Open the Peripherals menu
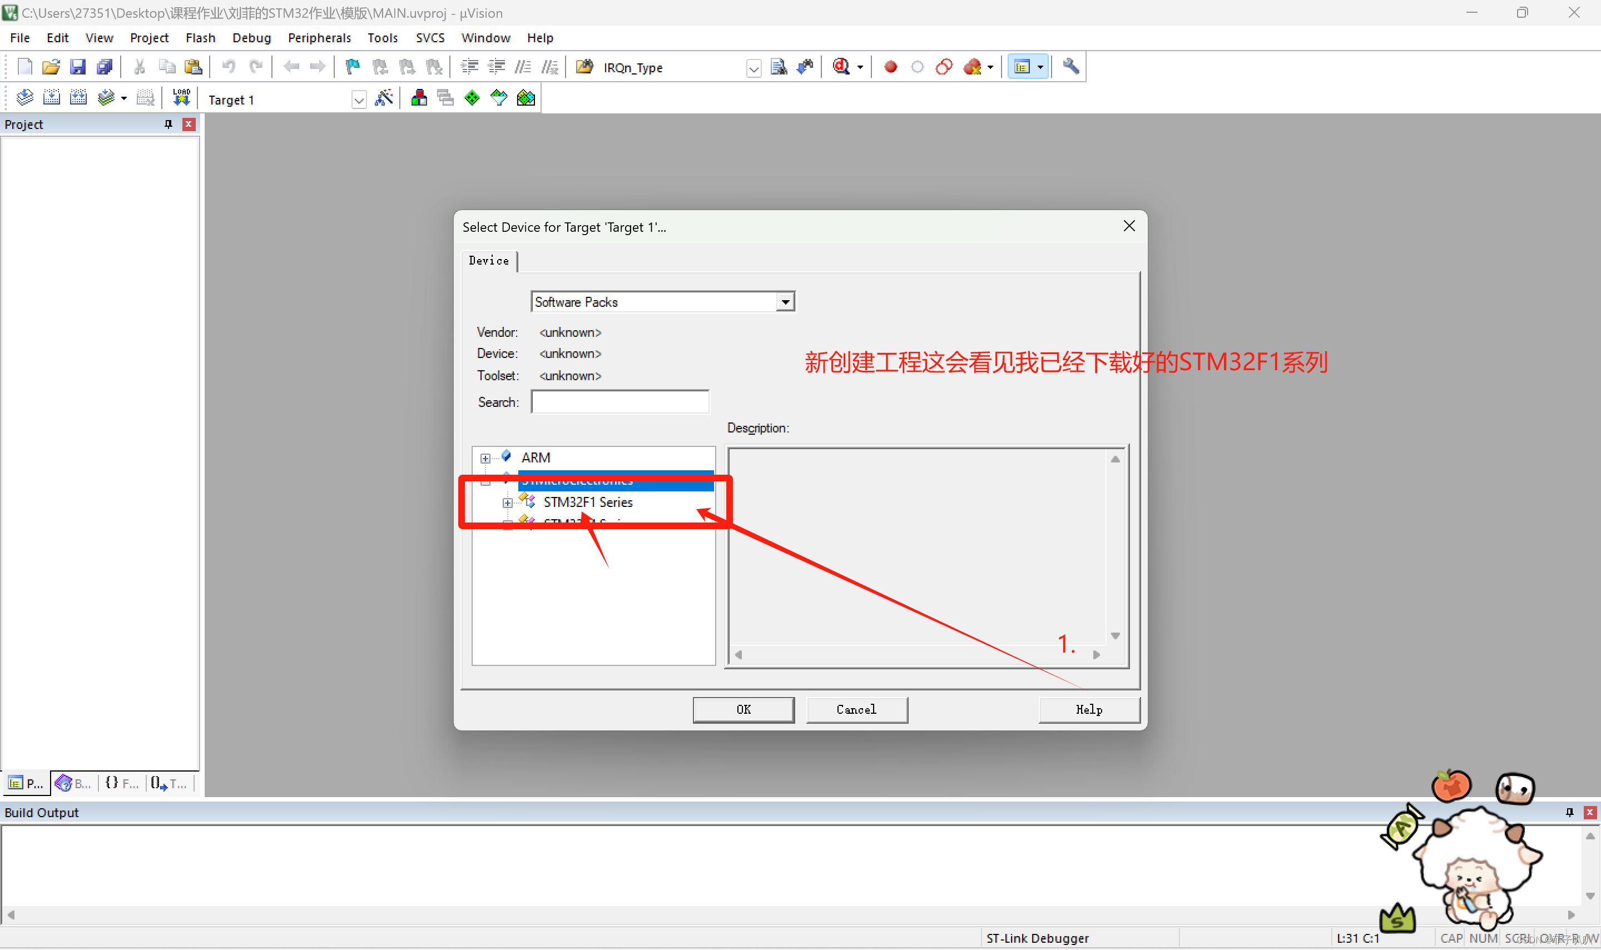Viewport: 1601px width, 950px height. (x=319, y=38)
